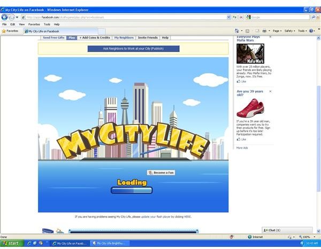
Task: Open the zoom level 100% control
Action: coord(307,237)
